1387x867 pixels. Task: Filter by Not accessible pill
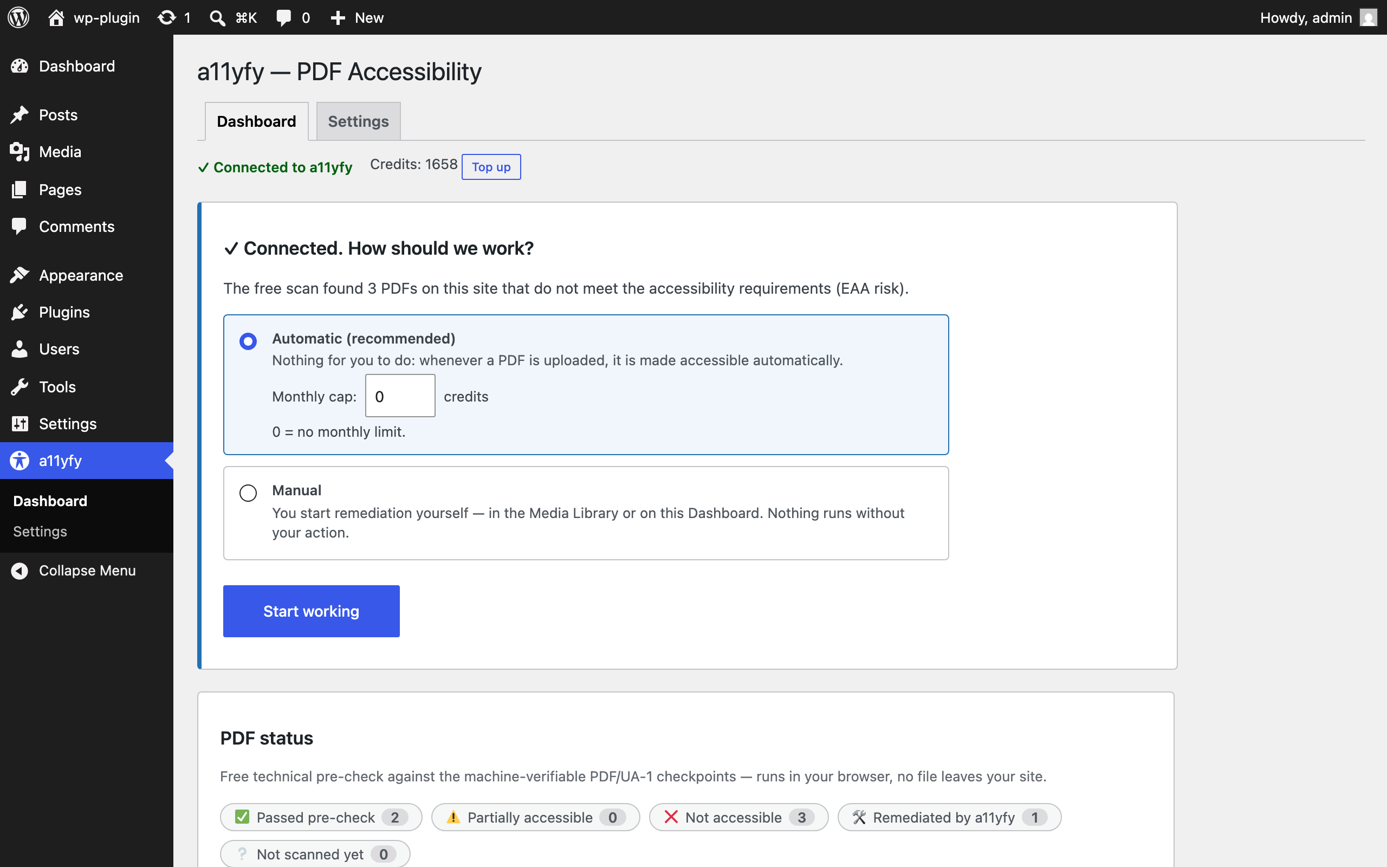click(739, 817)
